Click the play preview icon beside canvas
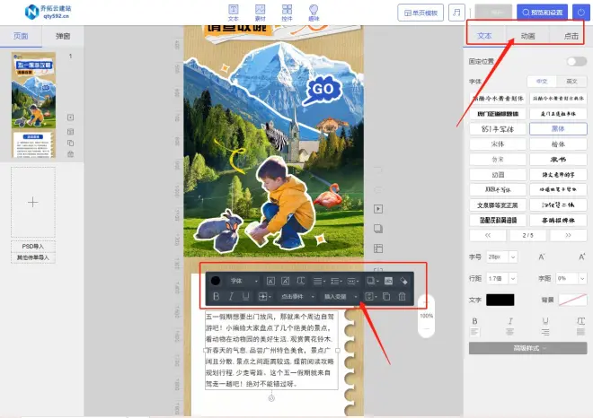 tap(378, 208)
